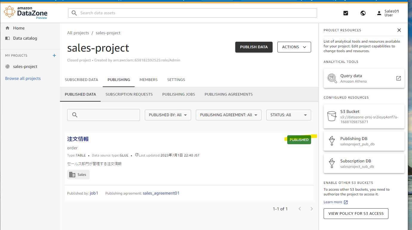The image size is (412, 230).
Task: Click the Query data Athena icon
Action: point(332,78)
